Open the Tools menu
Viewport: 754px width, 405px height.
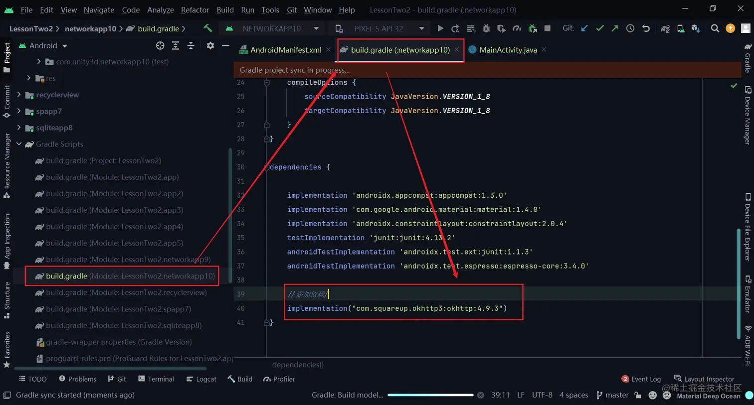[270, 10]
